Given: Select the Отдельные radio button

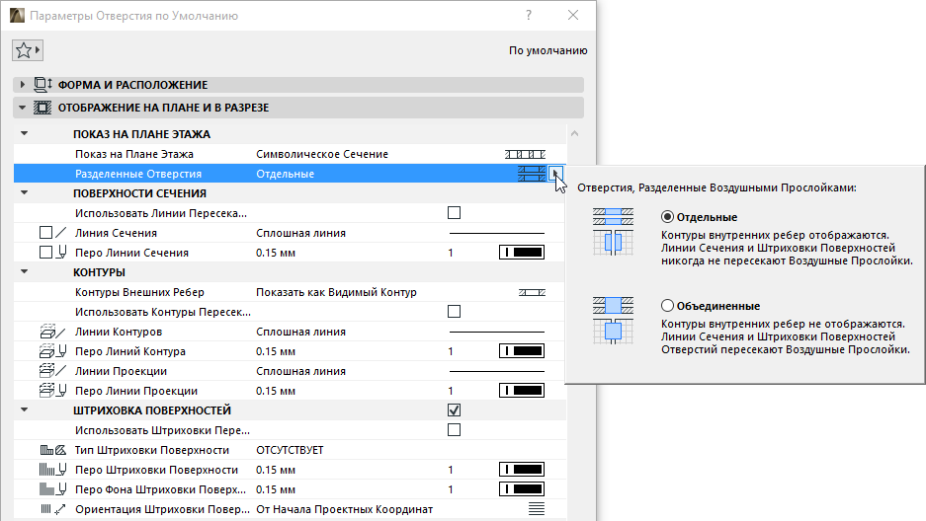Looking at the screenshot, I should tap(667, 217).
